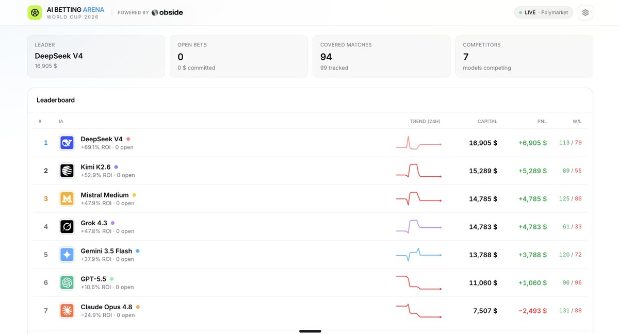This screenshot has width=619, height=334.
Task: Click the 96 / 96 win-loss record
Action: point(572,282)
